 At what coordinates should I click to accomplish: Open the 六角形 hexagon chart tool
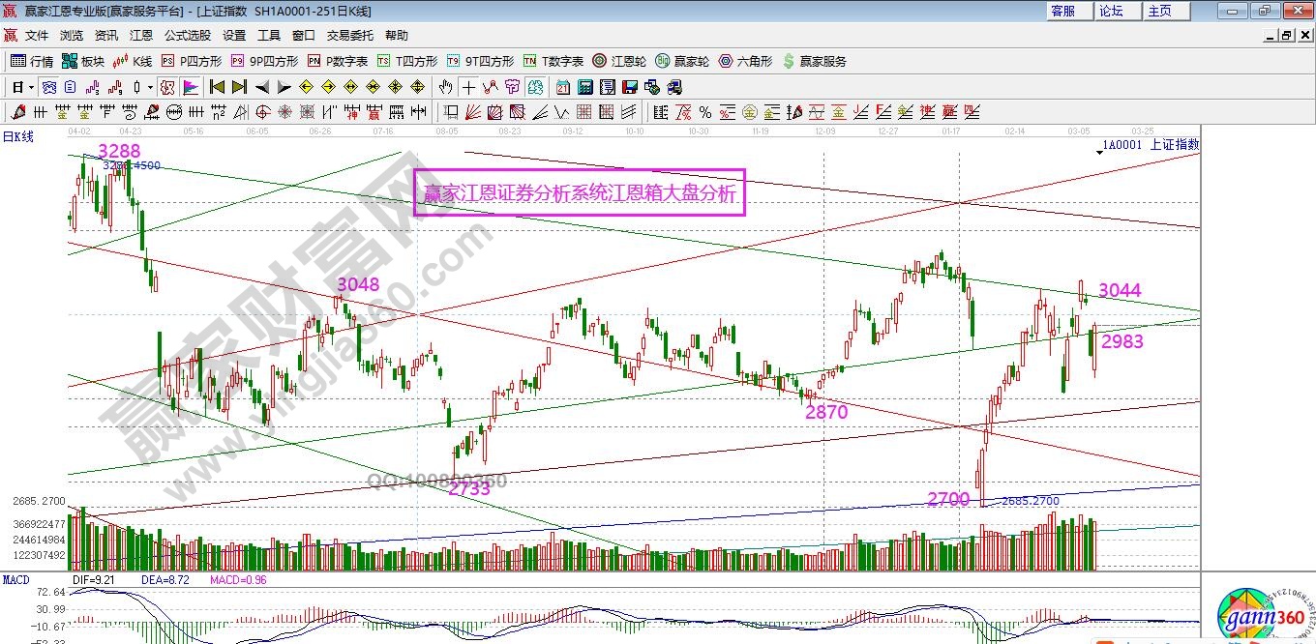pyautogui.click(x=745, y=61)
